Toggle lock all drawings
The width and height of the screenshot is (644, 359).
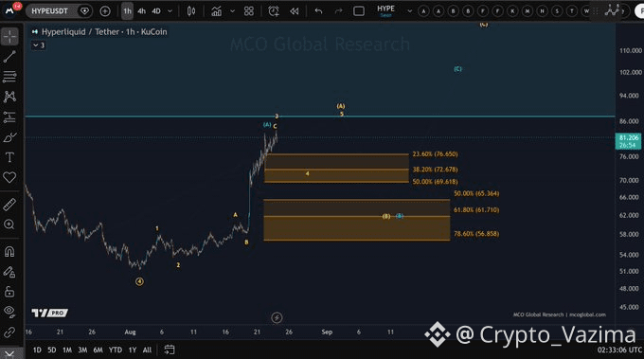click(x=9, y=292)
